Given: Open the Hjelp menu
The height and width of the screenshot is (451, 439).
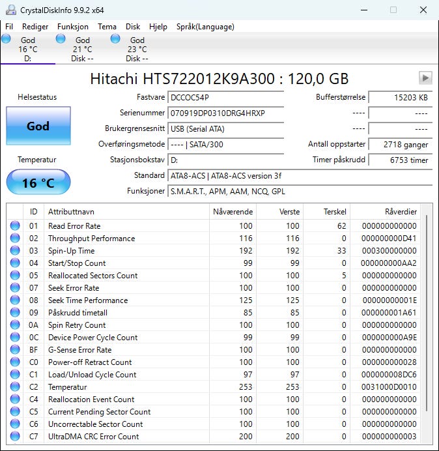Looking at the screenshot, I should coord(158,27).
